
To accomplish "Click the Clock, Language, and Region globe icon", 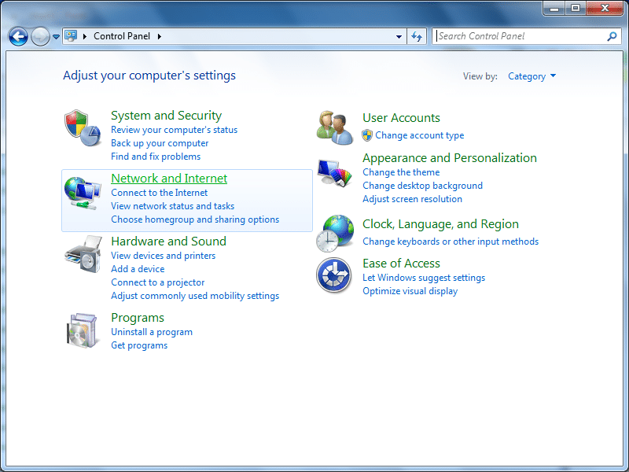I will pos(335,233).
